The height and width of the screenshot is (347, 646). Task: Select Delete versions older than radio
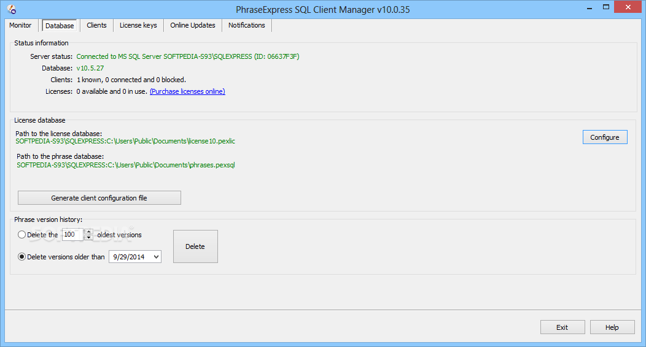point(22,256)
